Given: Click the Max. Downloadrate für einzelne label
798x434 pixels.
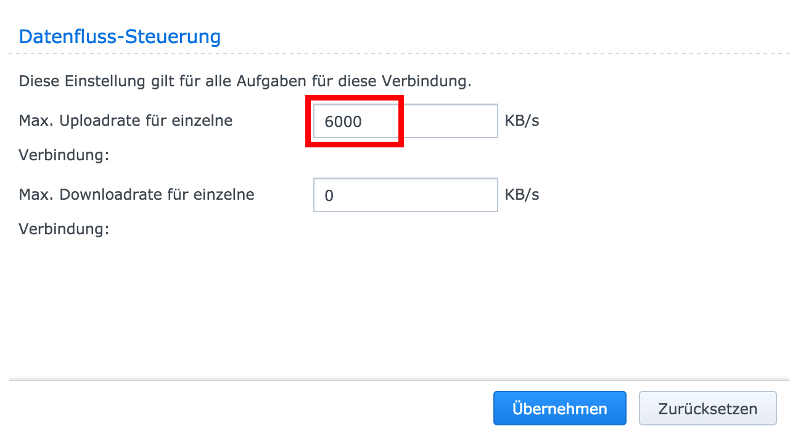Looking at the screenshot, I should pos(137,194).
